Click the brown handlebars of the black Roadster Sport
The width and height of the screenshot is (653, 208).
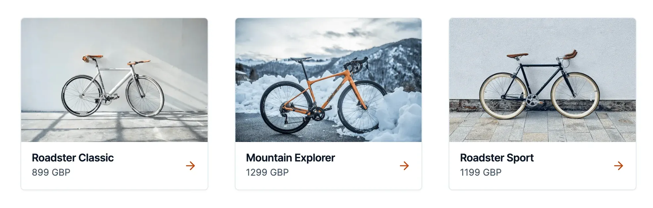tap(569, 55)
